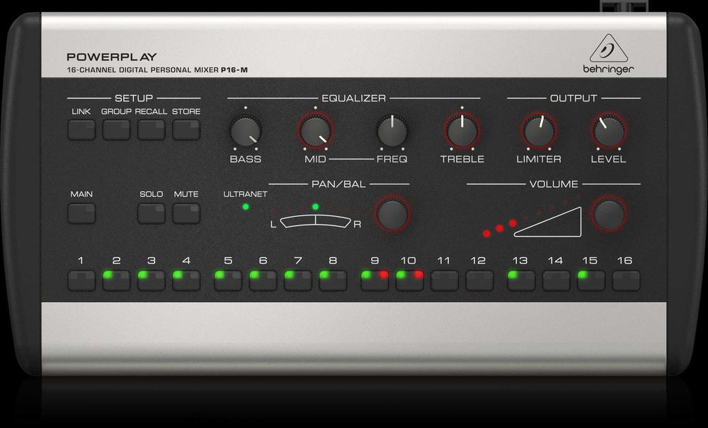Hit the RECALL preset button
Screen dimensions: 708x428
click(152, 130)
